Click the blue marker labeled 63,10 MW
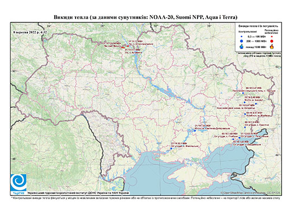Screen dimensions: 291x206 [240, 138]
